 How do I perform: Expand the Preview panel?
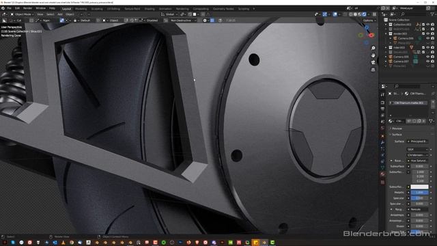397,128
